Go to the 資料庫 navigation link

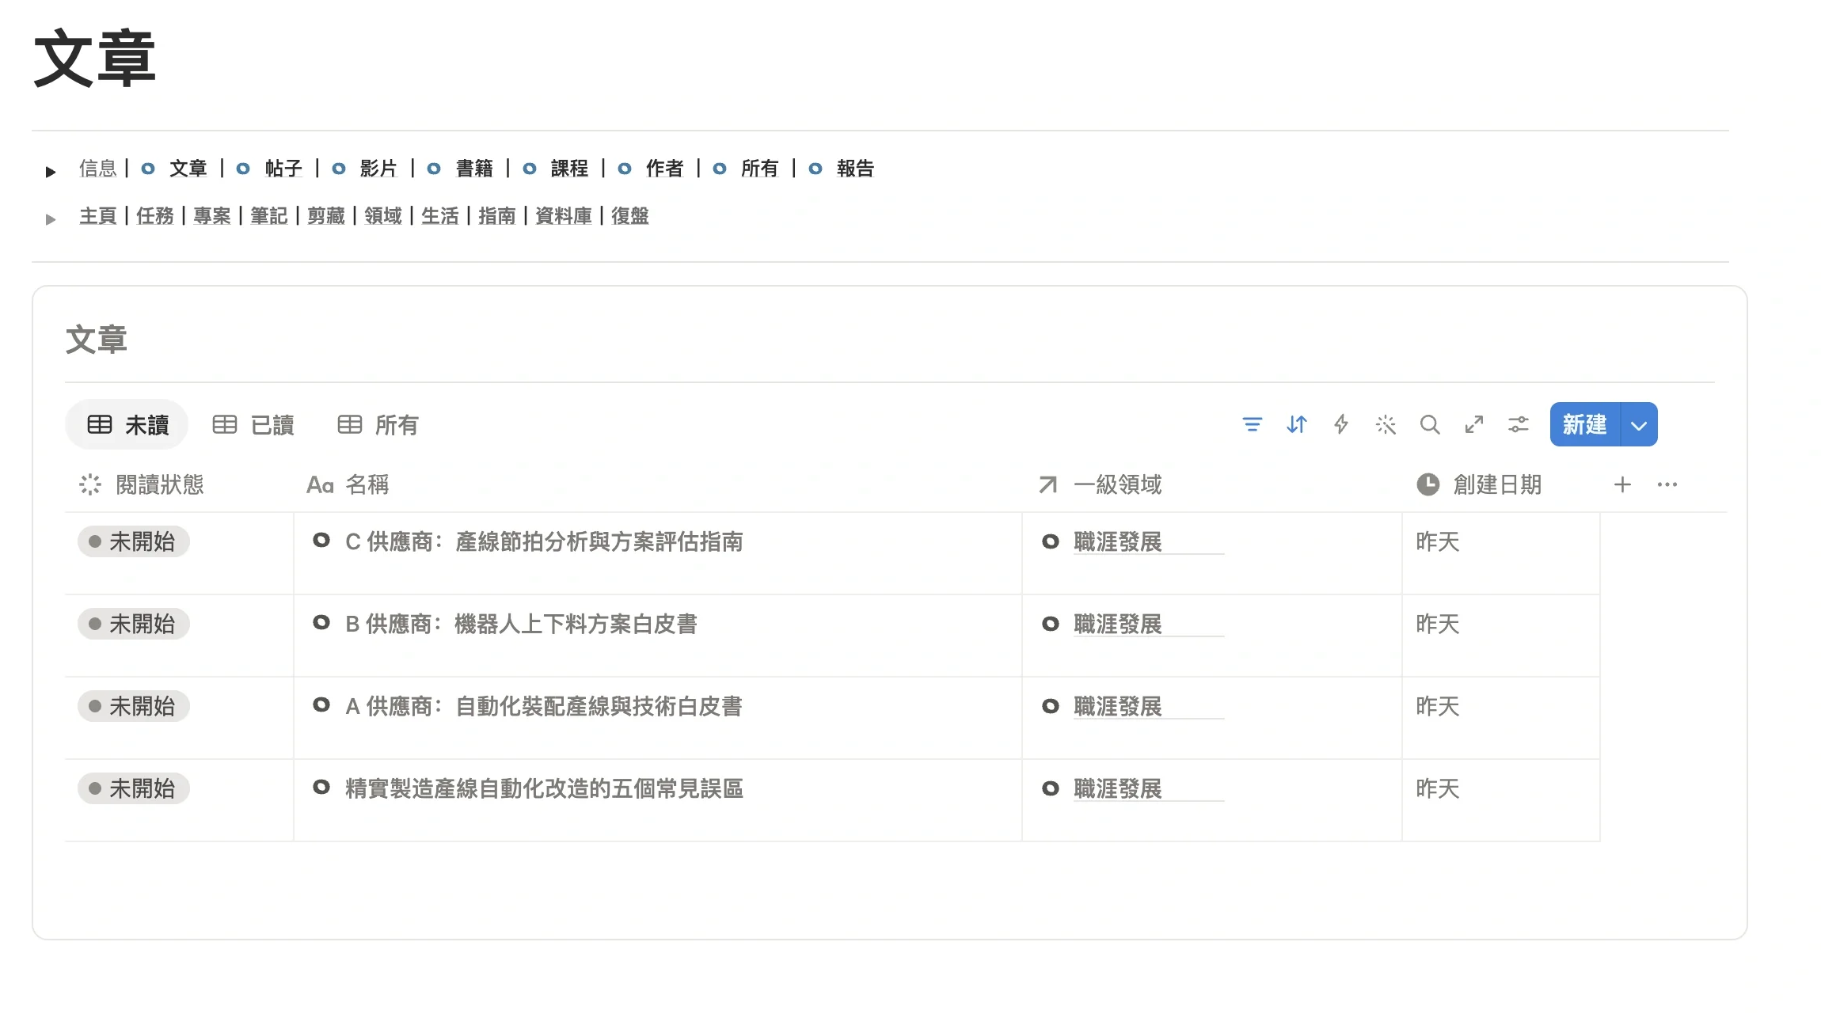564,216
